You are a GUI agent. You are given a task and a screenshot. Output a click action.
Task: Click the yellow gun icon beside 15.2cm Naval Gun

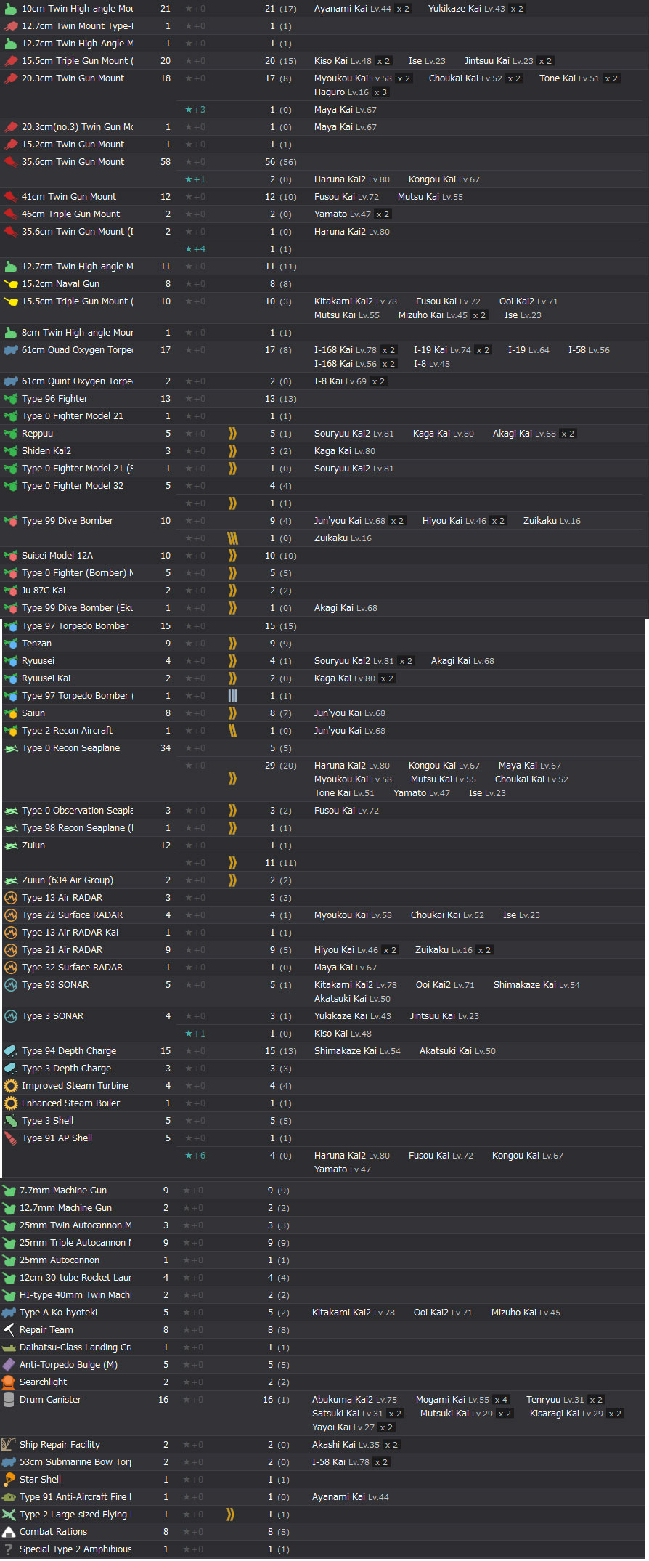(11, 284)
